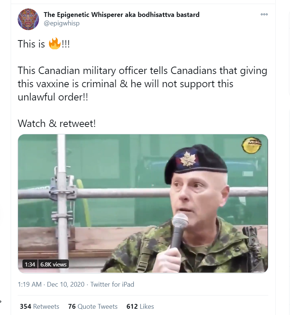This screenshot has height=315, width=290.
Task: Open the 76 Quote Tweets list
Action: [93, 307]
